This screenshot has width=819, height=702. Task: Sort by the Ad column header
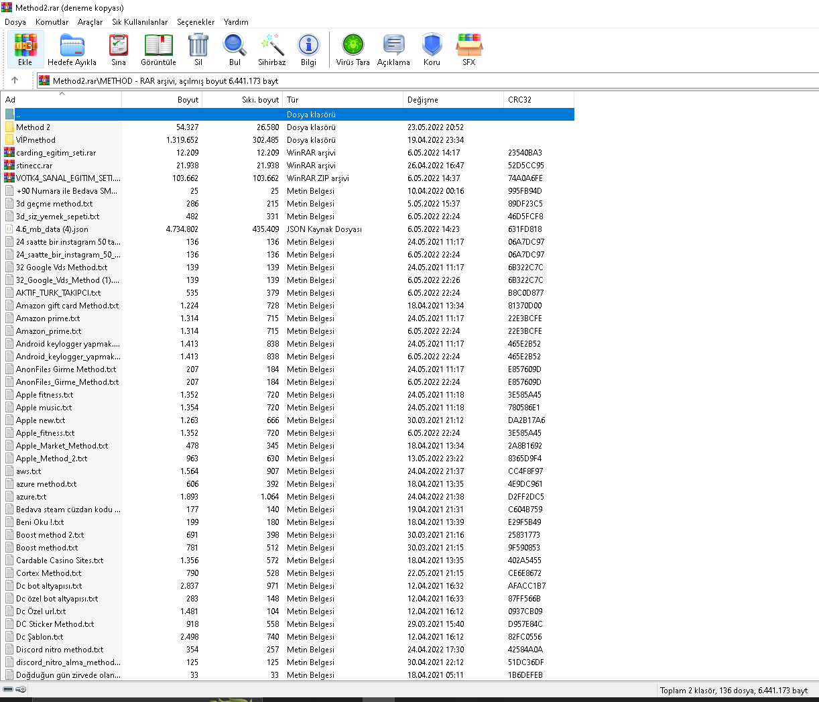62,99
